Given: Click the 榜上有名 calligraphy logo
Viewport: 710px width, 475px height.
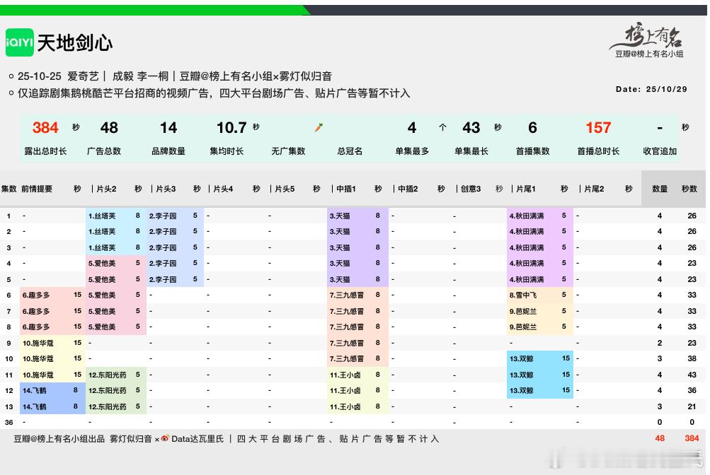Looking at the screenshot, I should click(648, 36).
